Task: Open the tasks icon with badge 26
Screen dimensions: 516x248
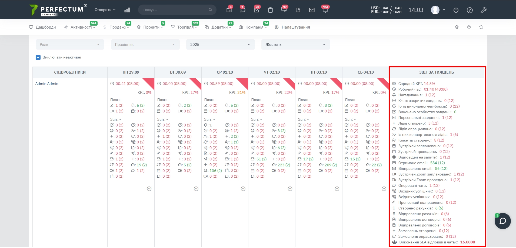Action: 256,10
